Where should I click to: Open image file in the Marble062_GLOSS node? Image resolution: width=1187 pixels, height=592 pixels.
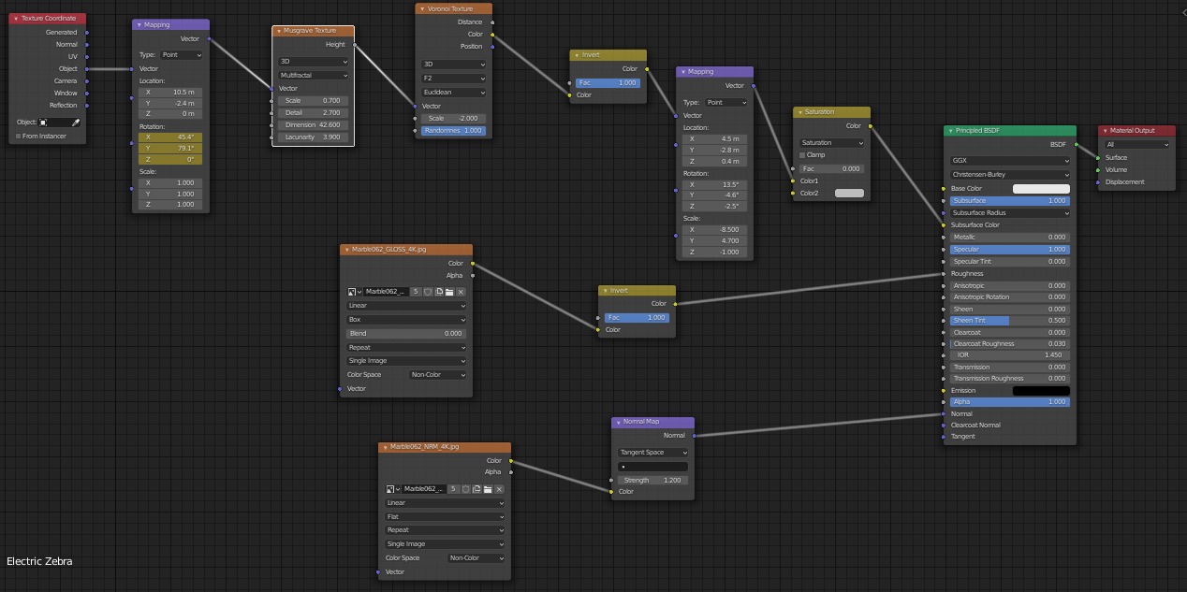point(449,292)
